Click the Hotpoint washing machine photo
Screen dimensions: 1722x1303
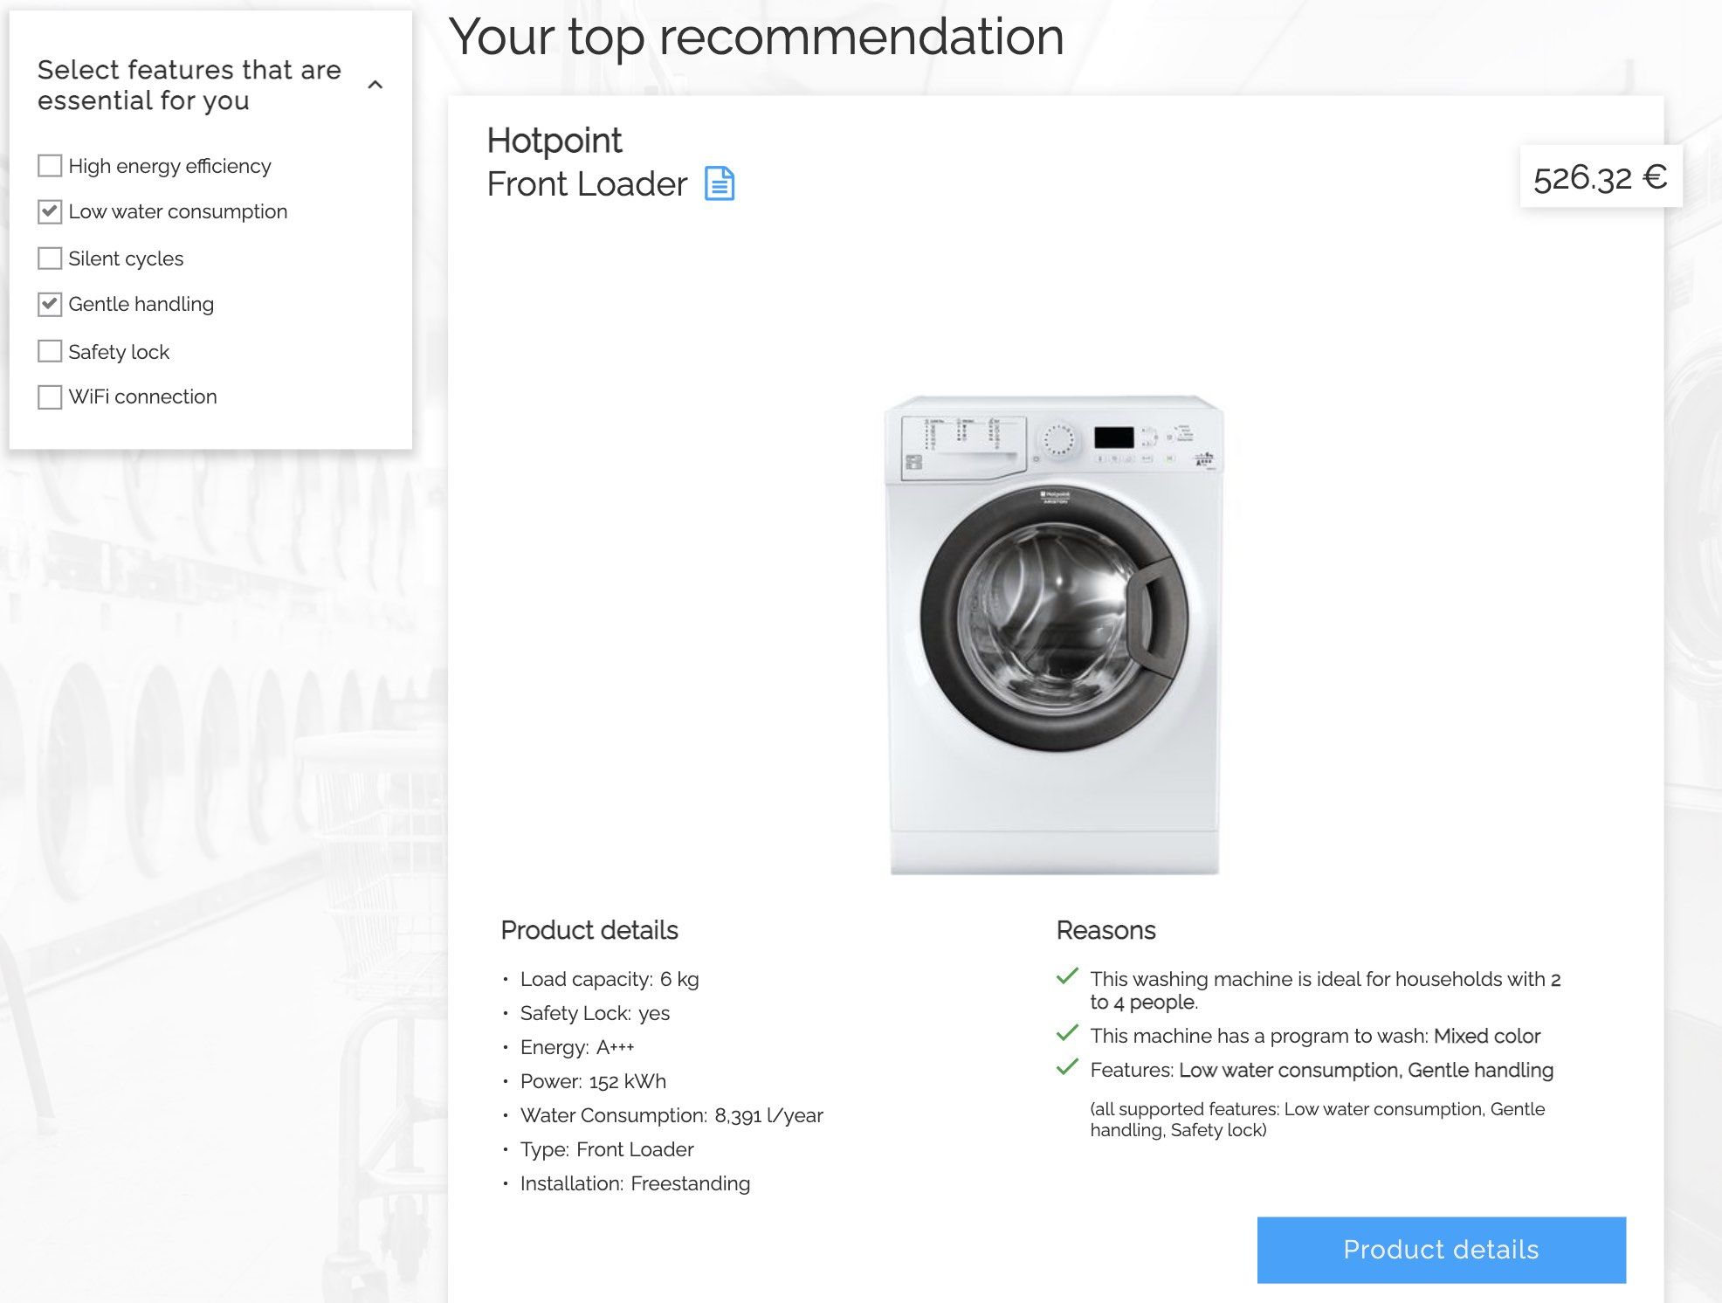point(1053,634)
